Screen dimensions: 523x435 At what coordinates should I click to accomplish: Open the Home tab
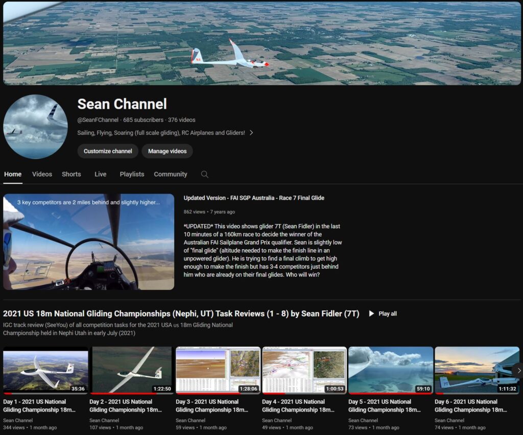[x=13, y=174]
